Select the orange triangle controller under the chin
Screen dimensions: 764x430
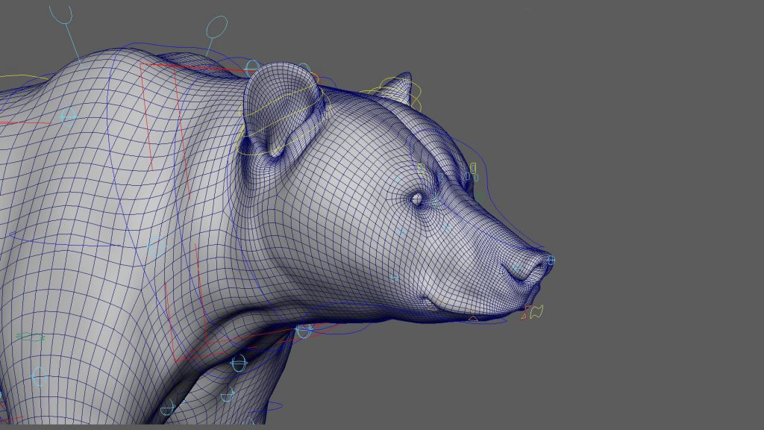coord(522,316)
